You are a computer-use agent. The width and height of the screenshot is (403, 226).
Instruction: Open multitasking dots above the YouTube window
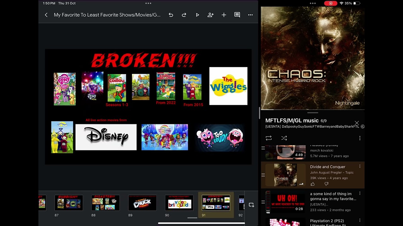313,3
